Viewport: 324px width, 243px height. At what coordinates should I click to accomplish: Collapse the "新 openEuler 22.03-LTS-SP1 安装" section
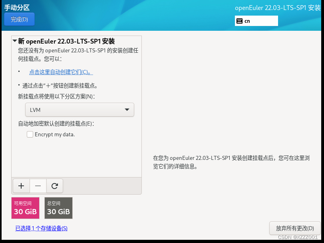tap(14, 41)
